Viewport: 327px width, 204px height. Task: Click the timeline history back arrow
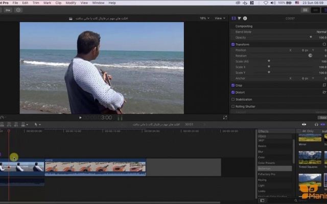tap(122, 124)
